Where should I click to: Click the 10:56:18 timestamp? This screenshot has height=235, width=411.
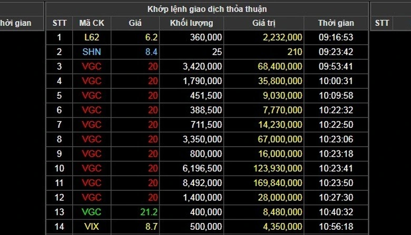pyautogui.click(x=336, y=226)
